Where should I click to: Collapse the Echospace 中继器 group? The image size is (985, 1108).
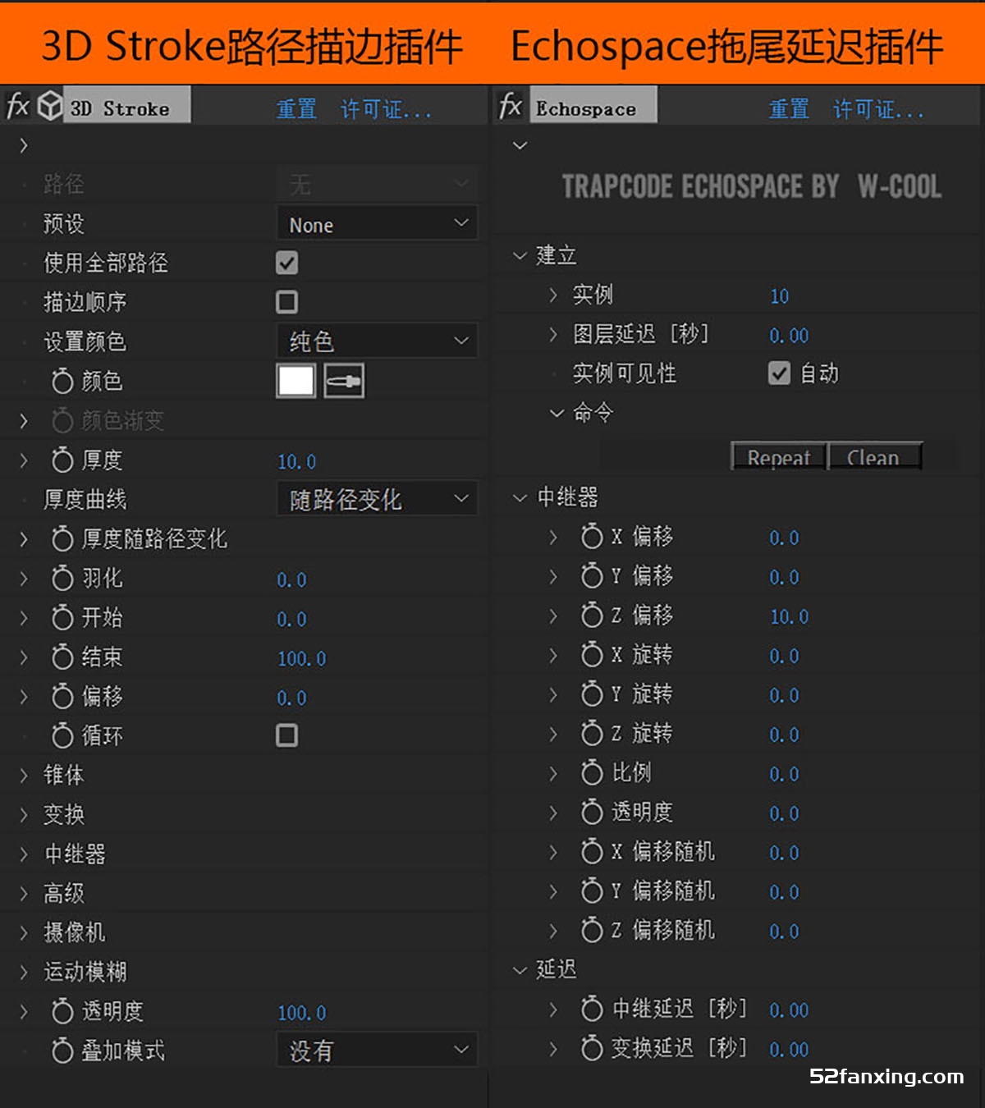pyautogui.click(x=520, y=497)
